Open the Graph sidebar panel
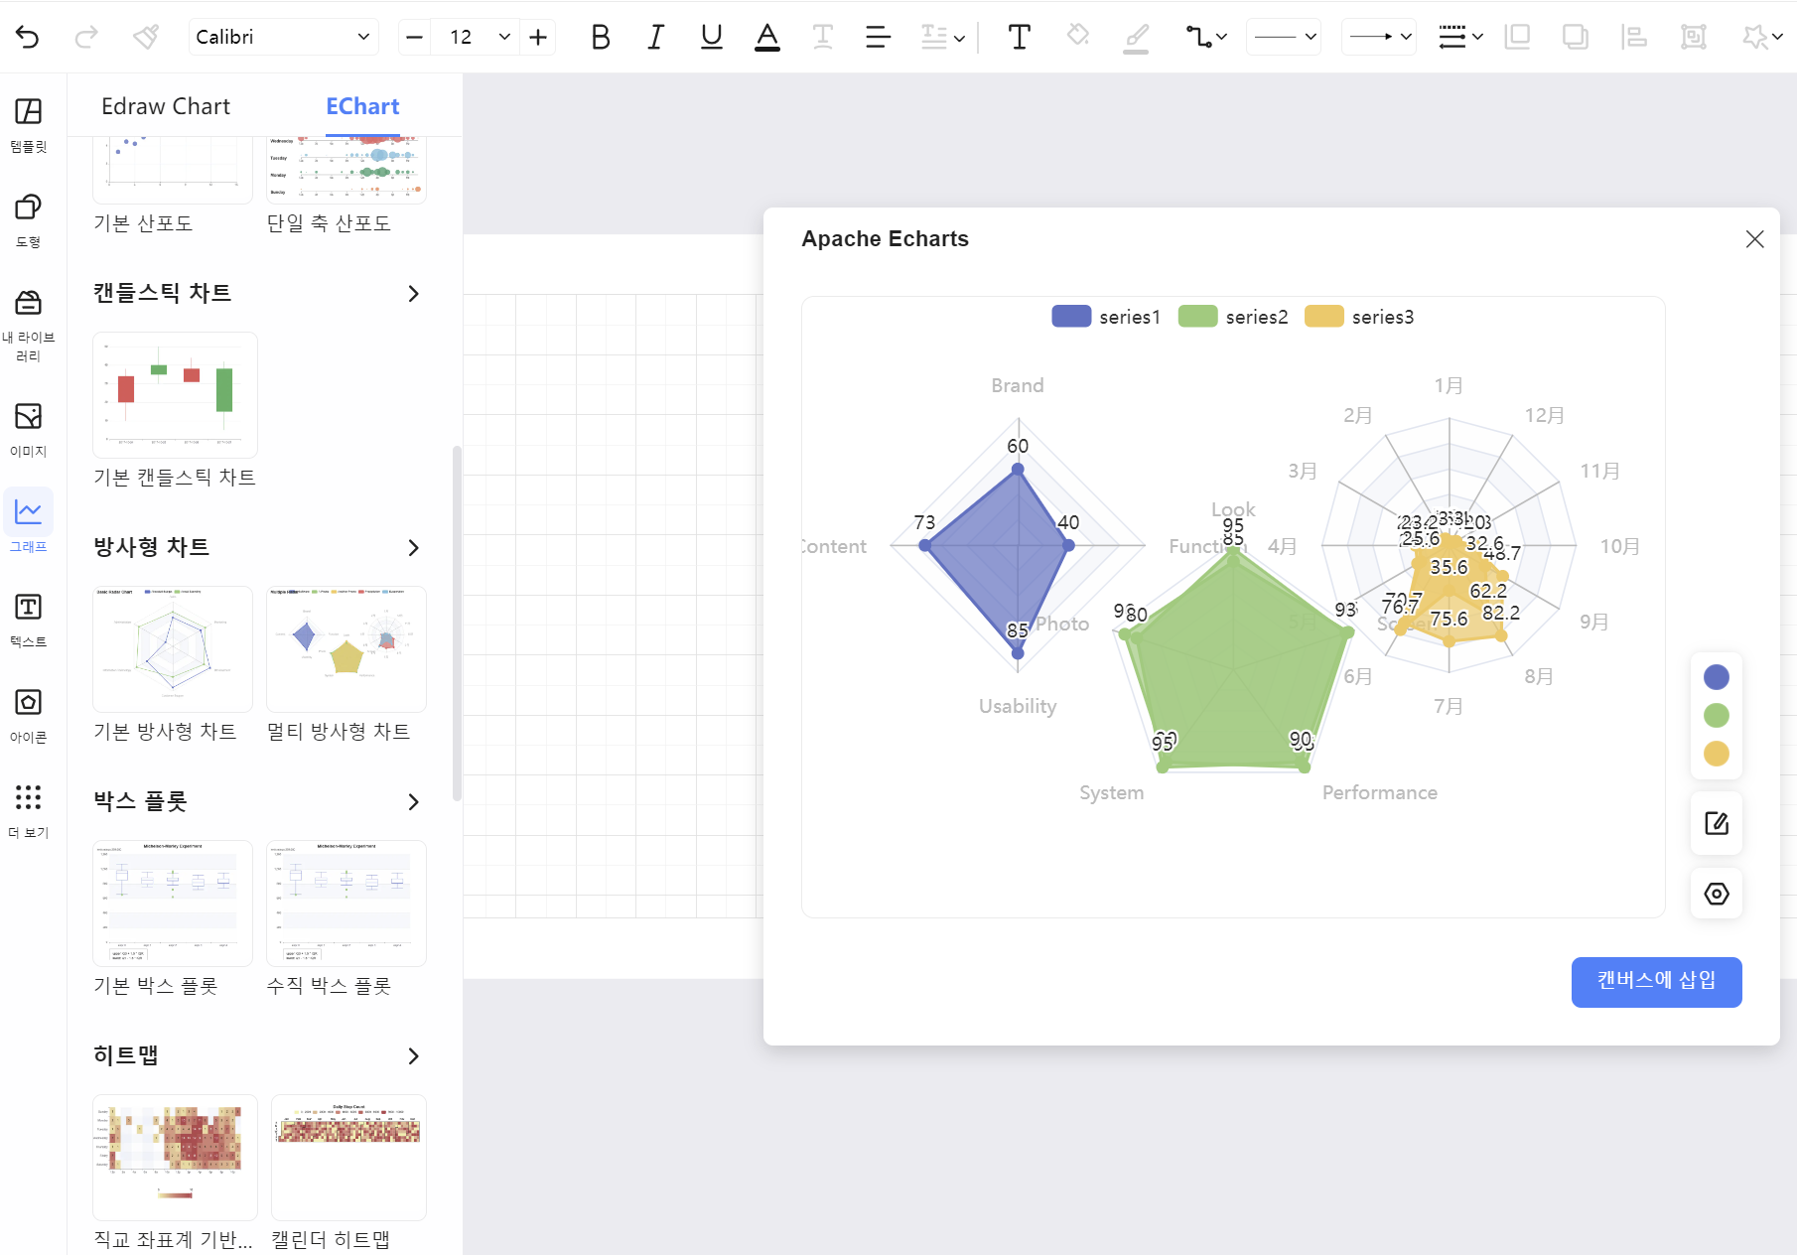The image size is (1797, 1255). (29, 522)
